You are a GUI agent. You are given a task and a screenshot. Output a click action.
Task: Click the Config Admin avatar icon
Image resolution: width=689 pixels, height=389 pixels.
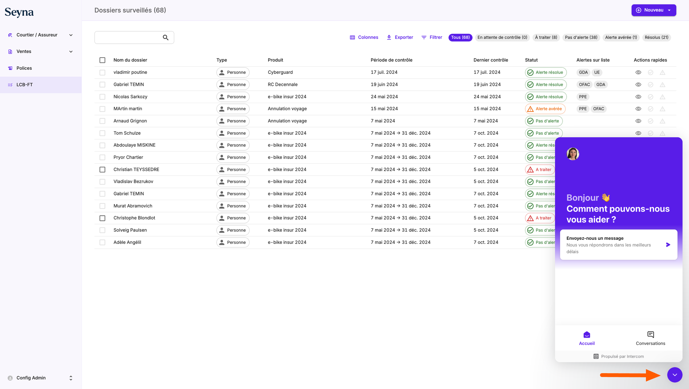[10, 378]
